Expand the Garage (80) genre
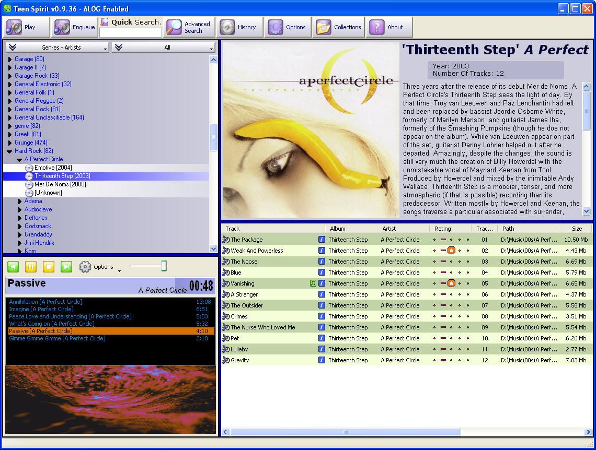 coord(10,59)
